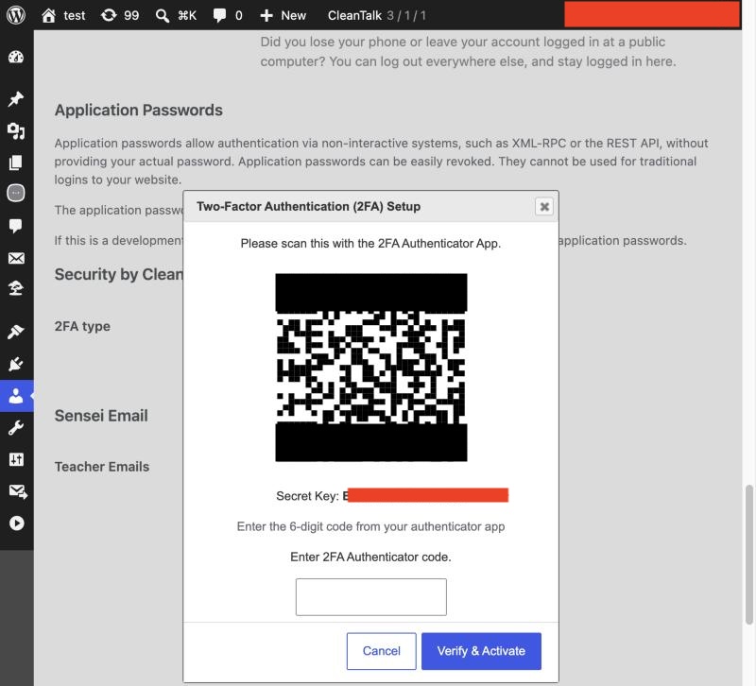The width and height of the screenshot is (756, 686).
Task: Open the + New content menu
Action: click(283, 15)
